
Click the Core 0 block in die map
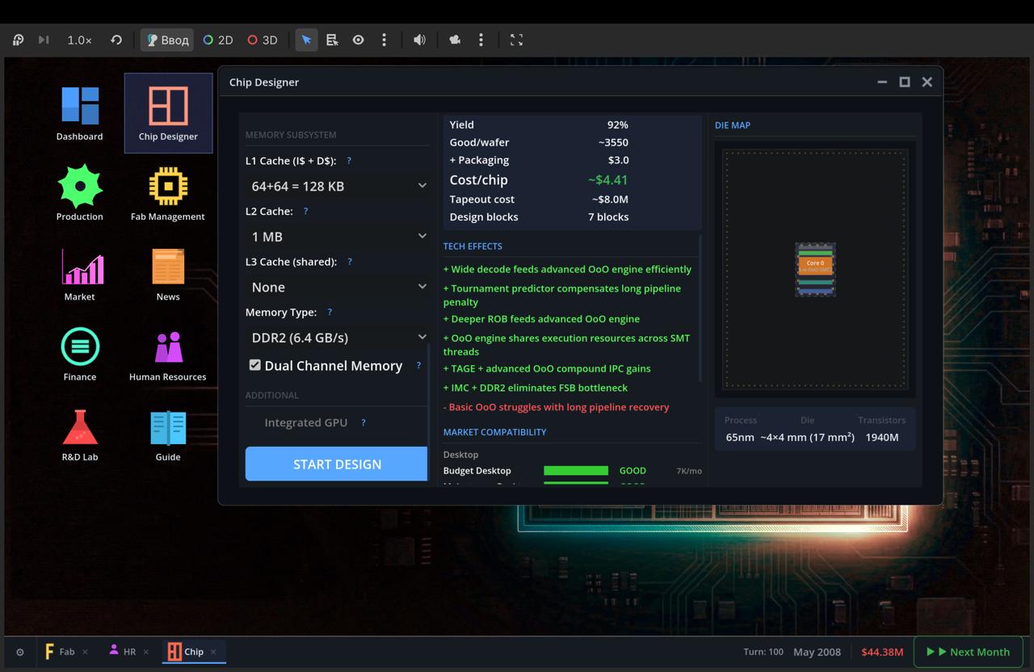tap(815, 266)
